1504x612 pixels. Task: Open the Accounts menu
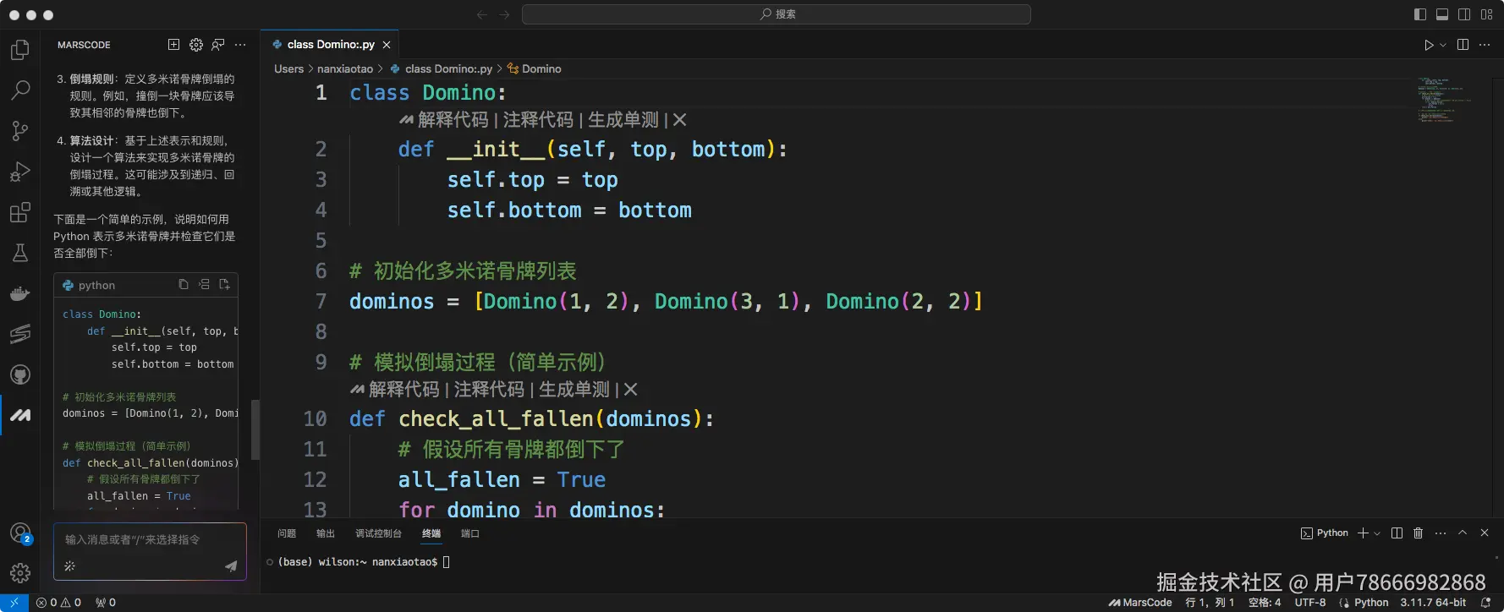click(x=20, y=533)
